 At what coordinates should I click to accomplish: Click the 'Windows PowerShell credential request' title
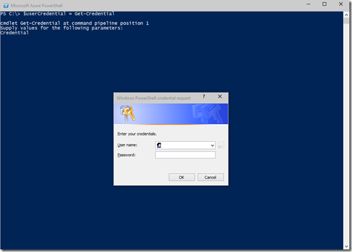click(x=154, y=98)
